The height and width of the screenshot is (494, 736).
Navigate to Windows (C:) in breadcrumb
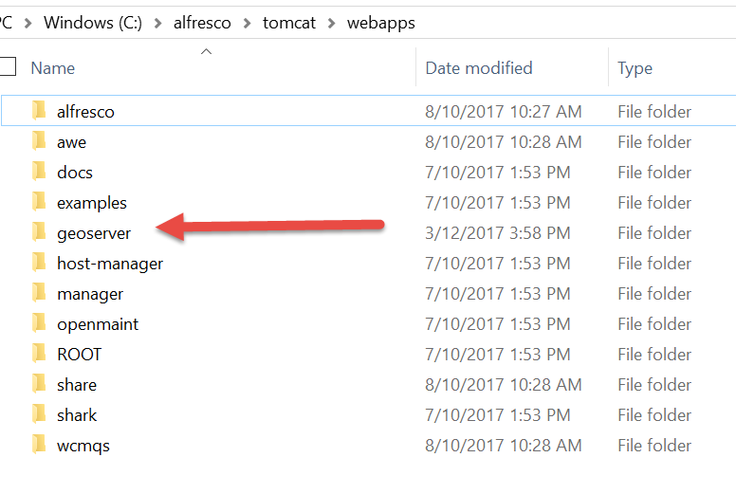(93, 23)
